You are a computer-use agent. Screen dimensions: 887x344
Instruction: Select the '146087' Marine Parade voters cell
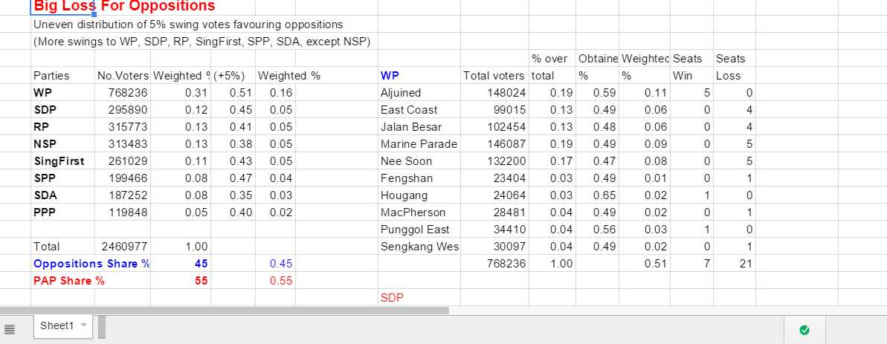(495, 143)
